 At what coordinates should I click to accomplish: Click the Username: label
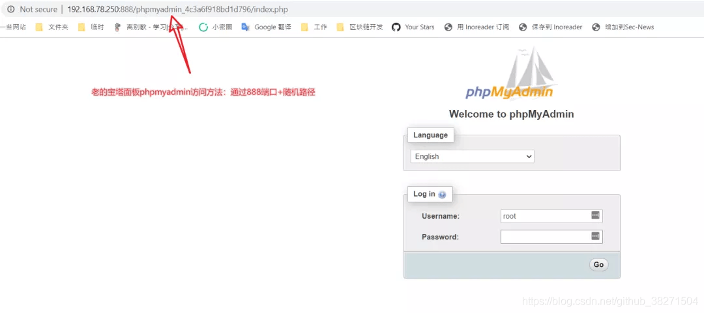pyautogui.click(x=441, y=216)
